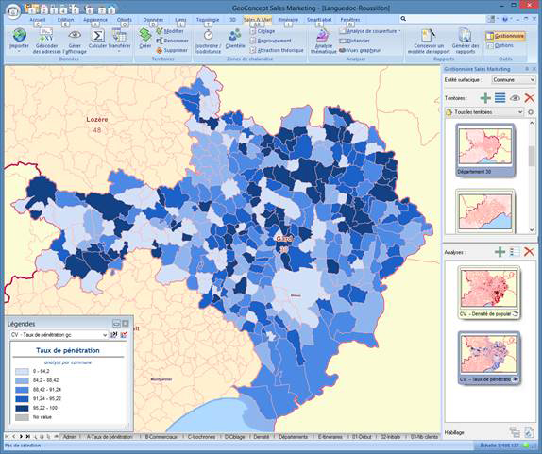Click legend sort icon beside dropdown
The width and height of the screenshot is (542, 454).
(113, 335)
